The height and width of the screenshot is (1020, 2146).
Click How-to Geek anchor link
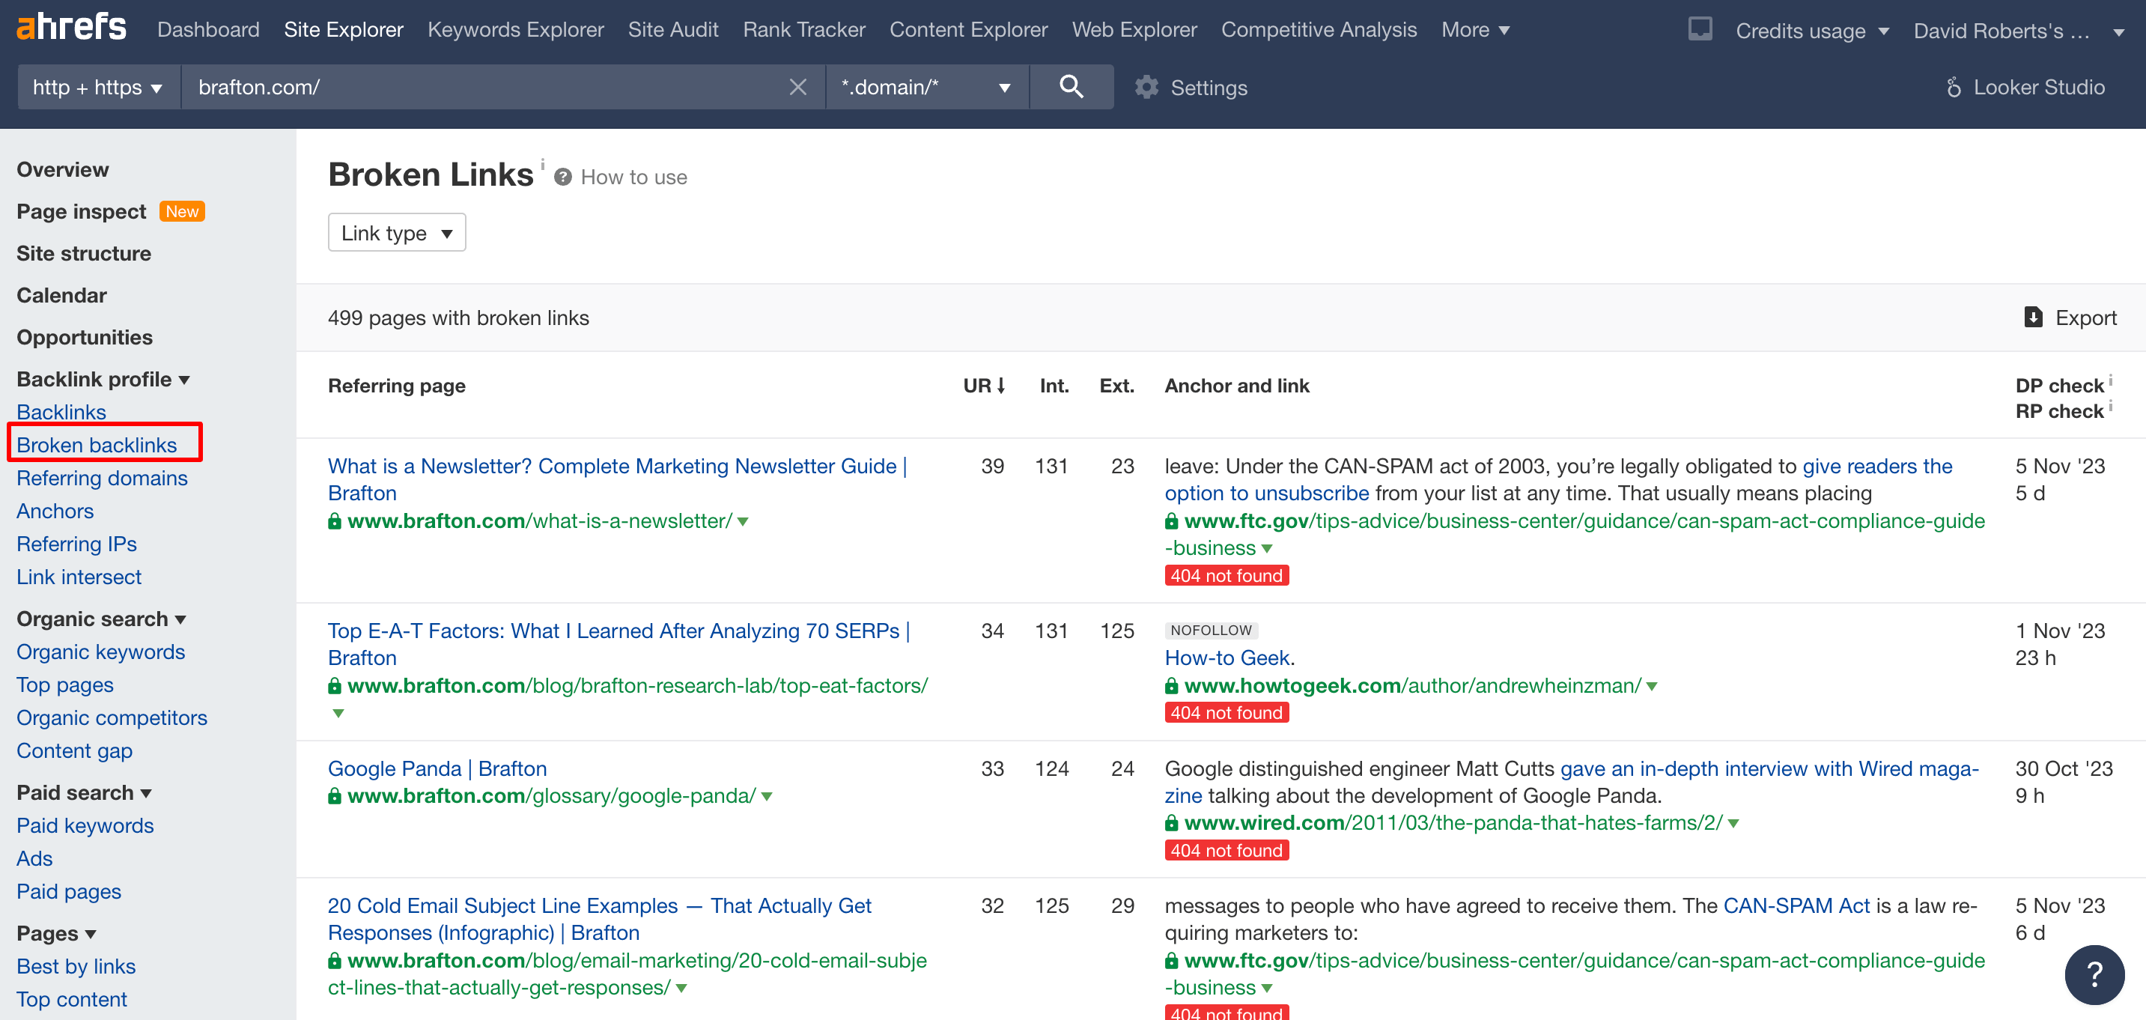[1227, 658]
